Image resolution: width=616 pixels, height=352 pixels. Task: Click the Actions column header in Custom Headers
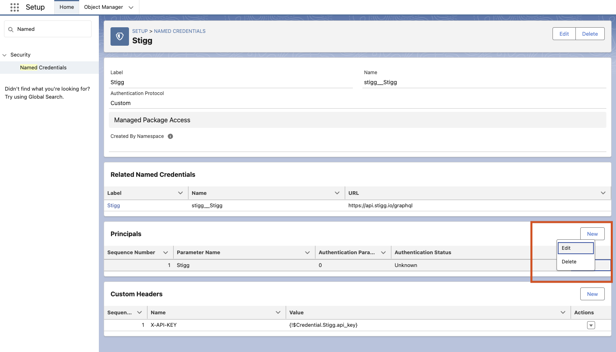pyautogui.click(x=584, y=313)
